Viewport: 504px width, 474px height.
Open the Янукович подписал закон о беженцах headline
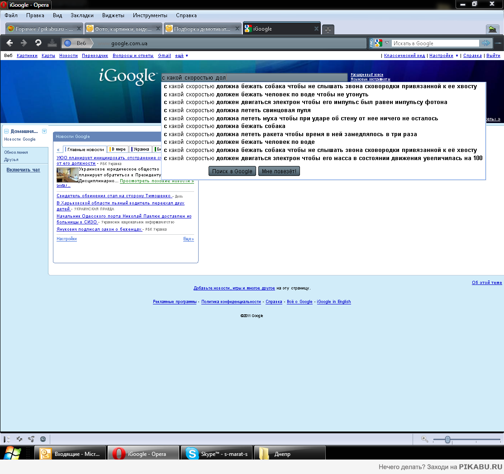tap(99, 229)
